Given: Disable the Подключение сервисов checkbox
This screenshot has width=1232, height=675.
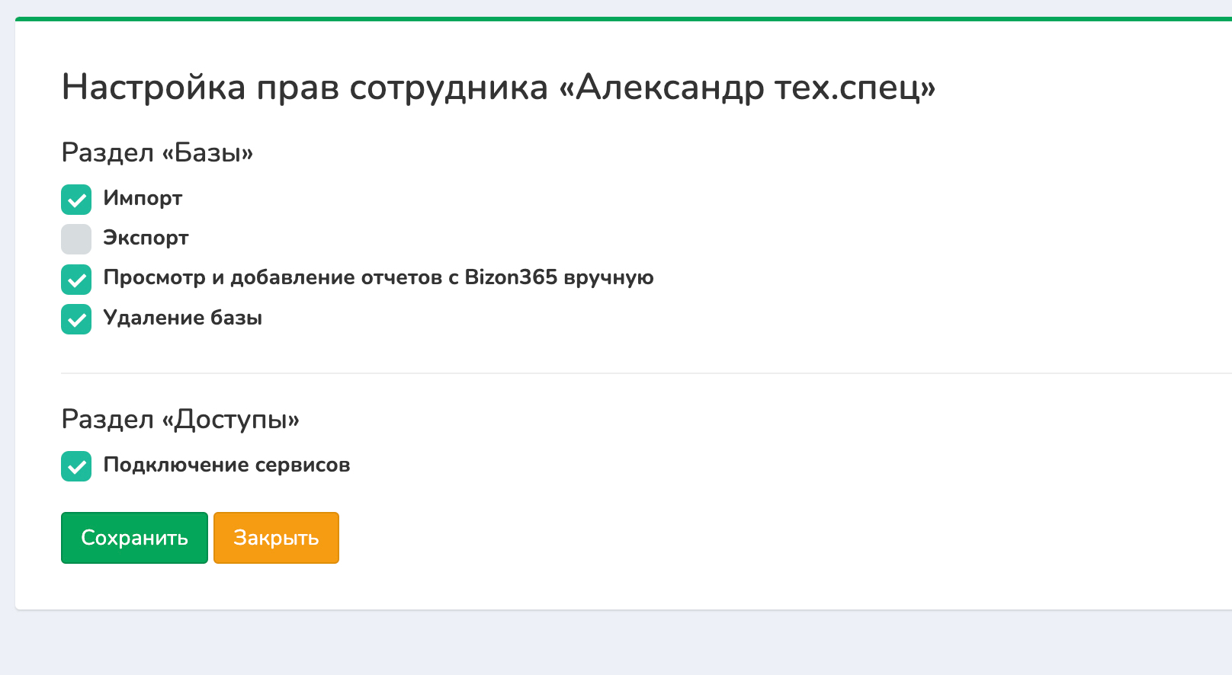Looking at the screenshot, I should click(x=76, y=466).
